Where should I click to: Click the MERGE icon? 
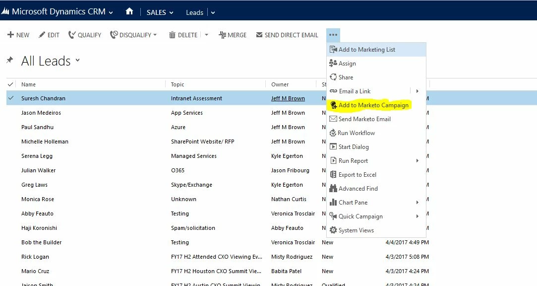(222, 35)
